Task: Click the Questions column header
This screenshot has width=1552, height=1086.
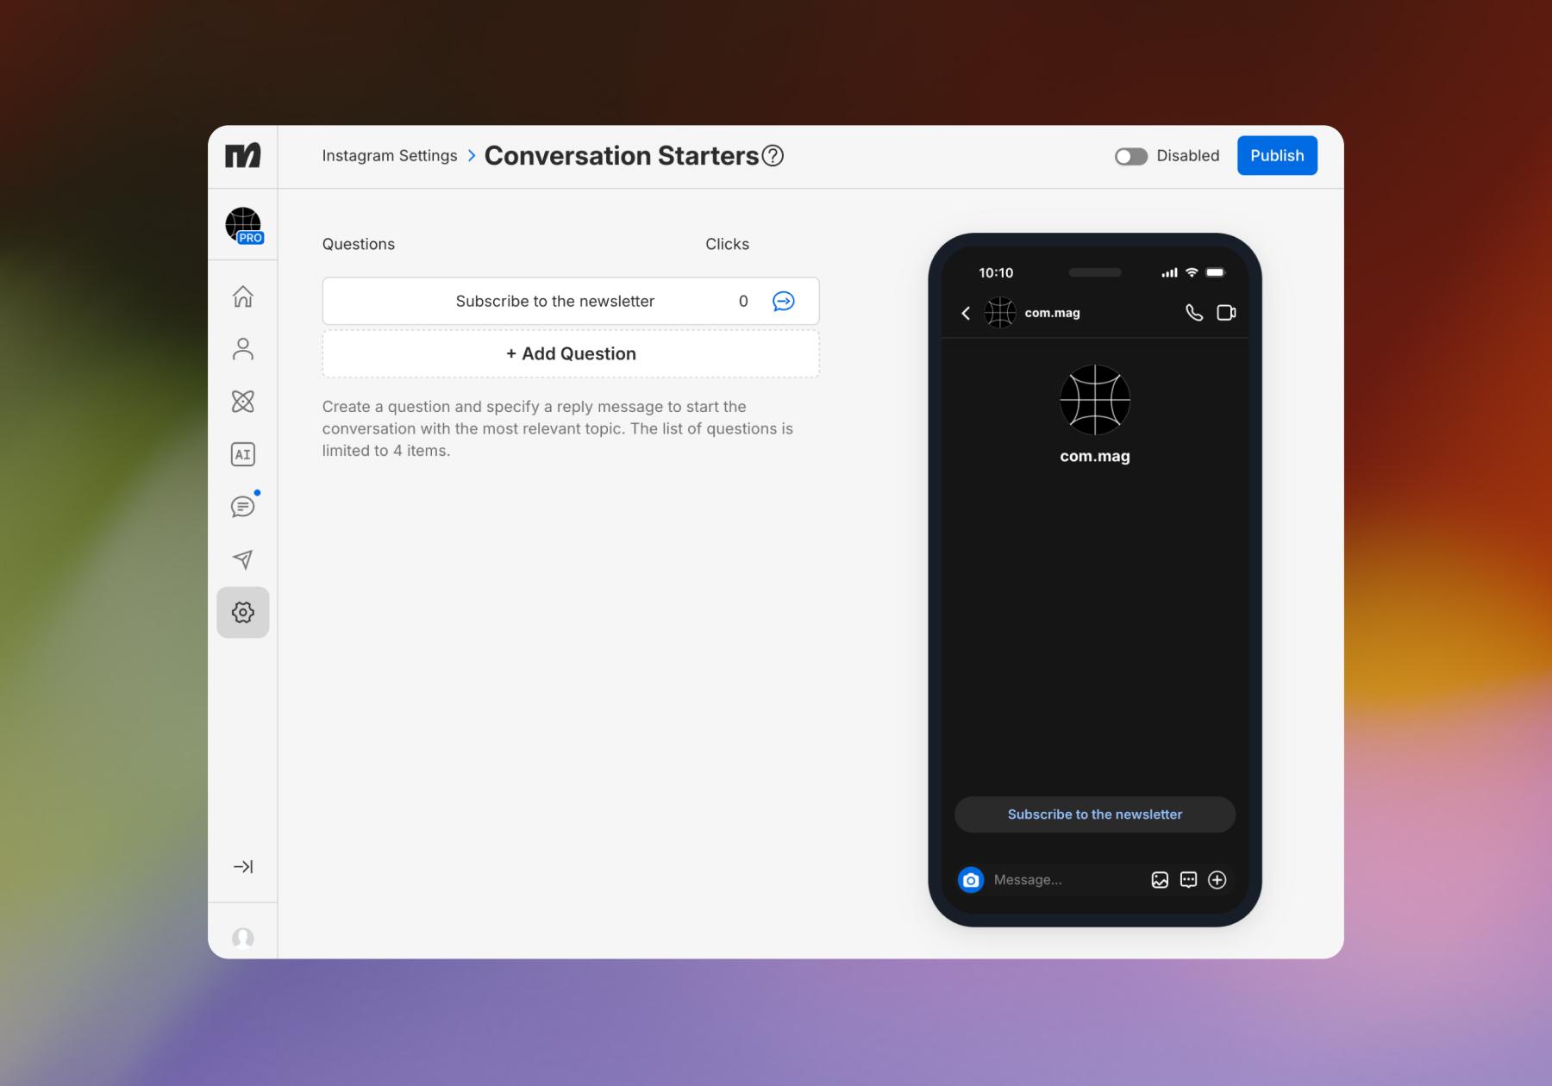Action: coord(359,245)
